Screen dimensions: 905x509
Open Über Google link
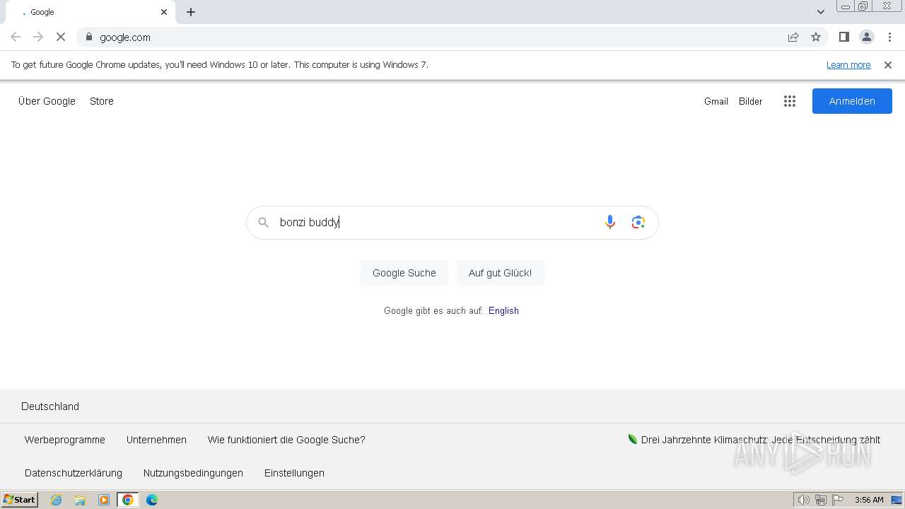(47, 101)
